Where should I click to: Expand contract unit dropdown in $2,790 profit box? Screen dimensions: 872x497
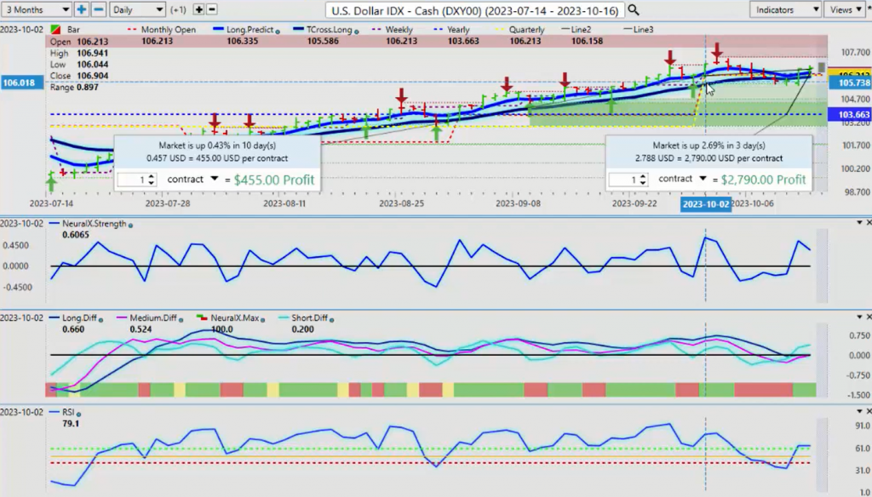coord(704,180)
